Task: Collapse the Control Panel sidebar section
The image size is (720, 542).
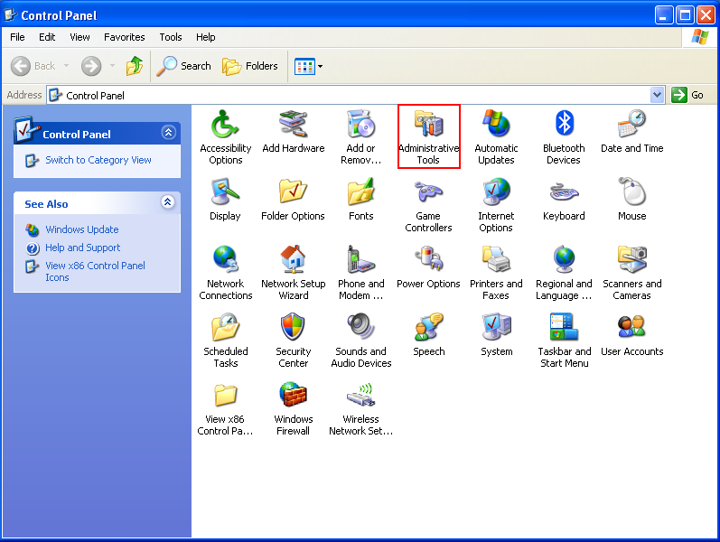Action: pos(169,133)
